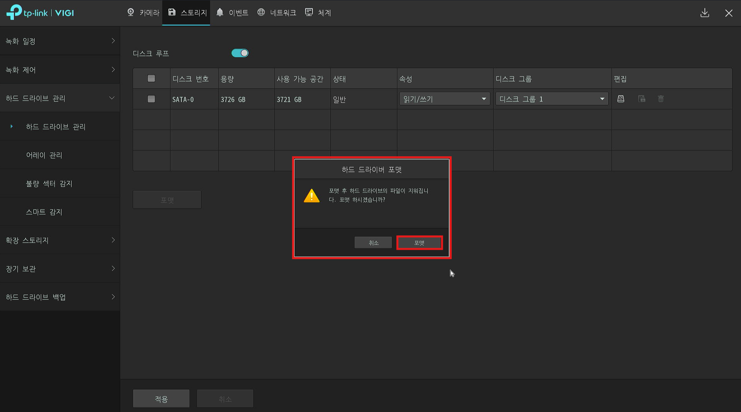Toggle the 디스크 루프 switch off
This screenshot has height=412, width=741.
point(240,53)
